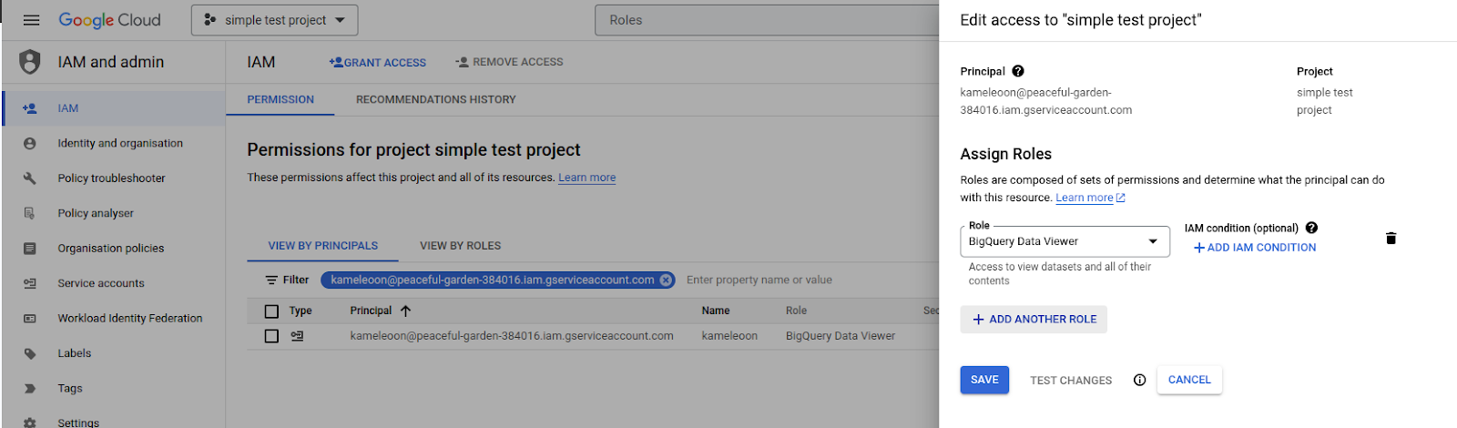The image size is (1457, 428).
Task: Click the Identity and organisation icon
Action: point(30,144)
